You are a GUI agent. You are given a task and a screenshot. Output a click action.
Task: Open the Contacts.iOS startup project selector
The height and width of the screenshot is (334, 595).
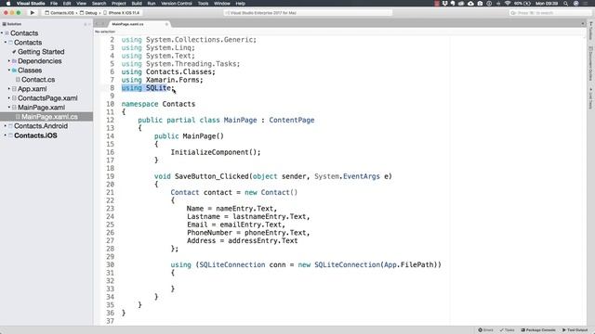pyautogui.click(x=59, y=13)
